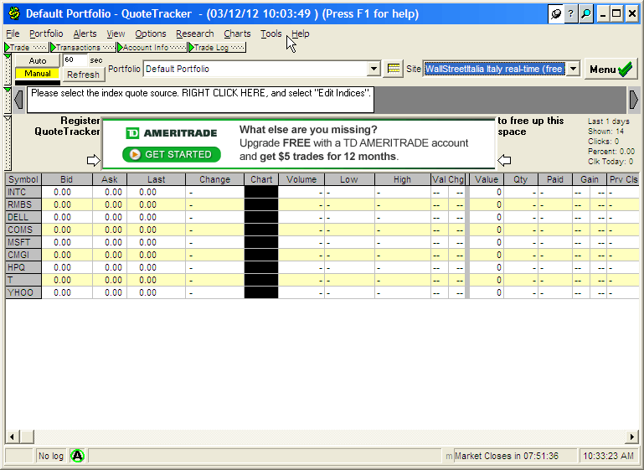Open the portfolio list grid icon

click(x=393, y=69)
